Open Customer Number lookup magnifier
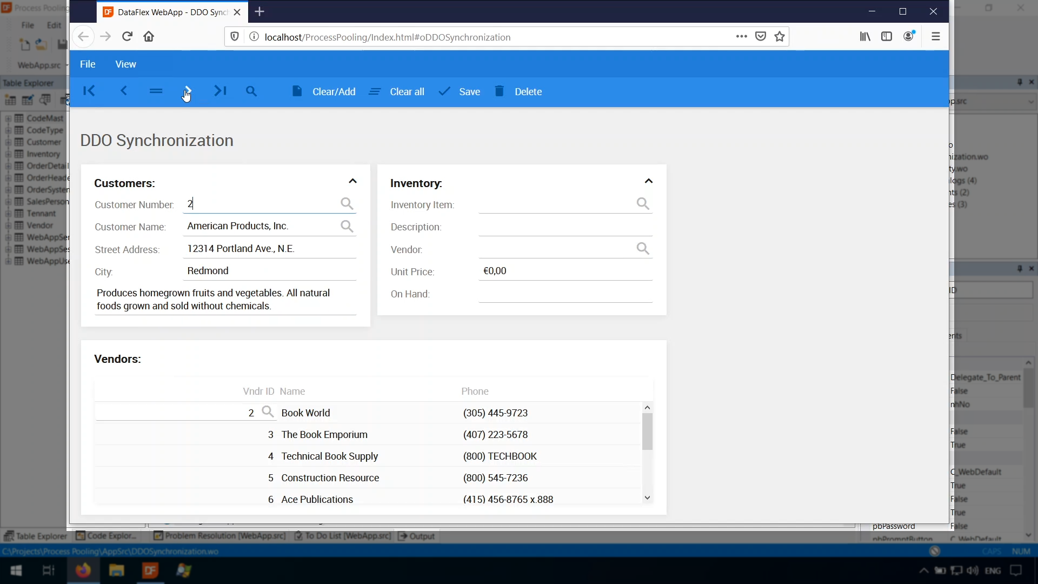1038x584 pixels. coord(347,204)
